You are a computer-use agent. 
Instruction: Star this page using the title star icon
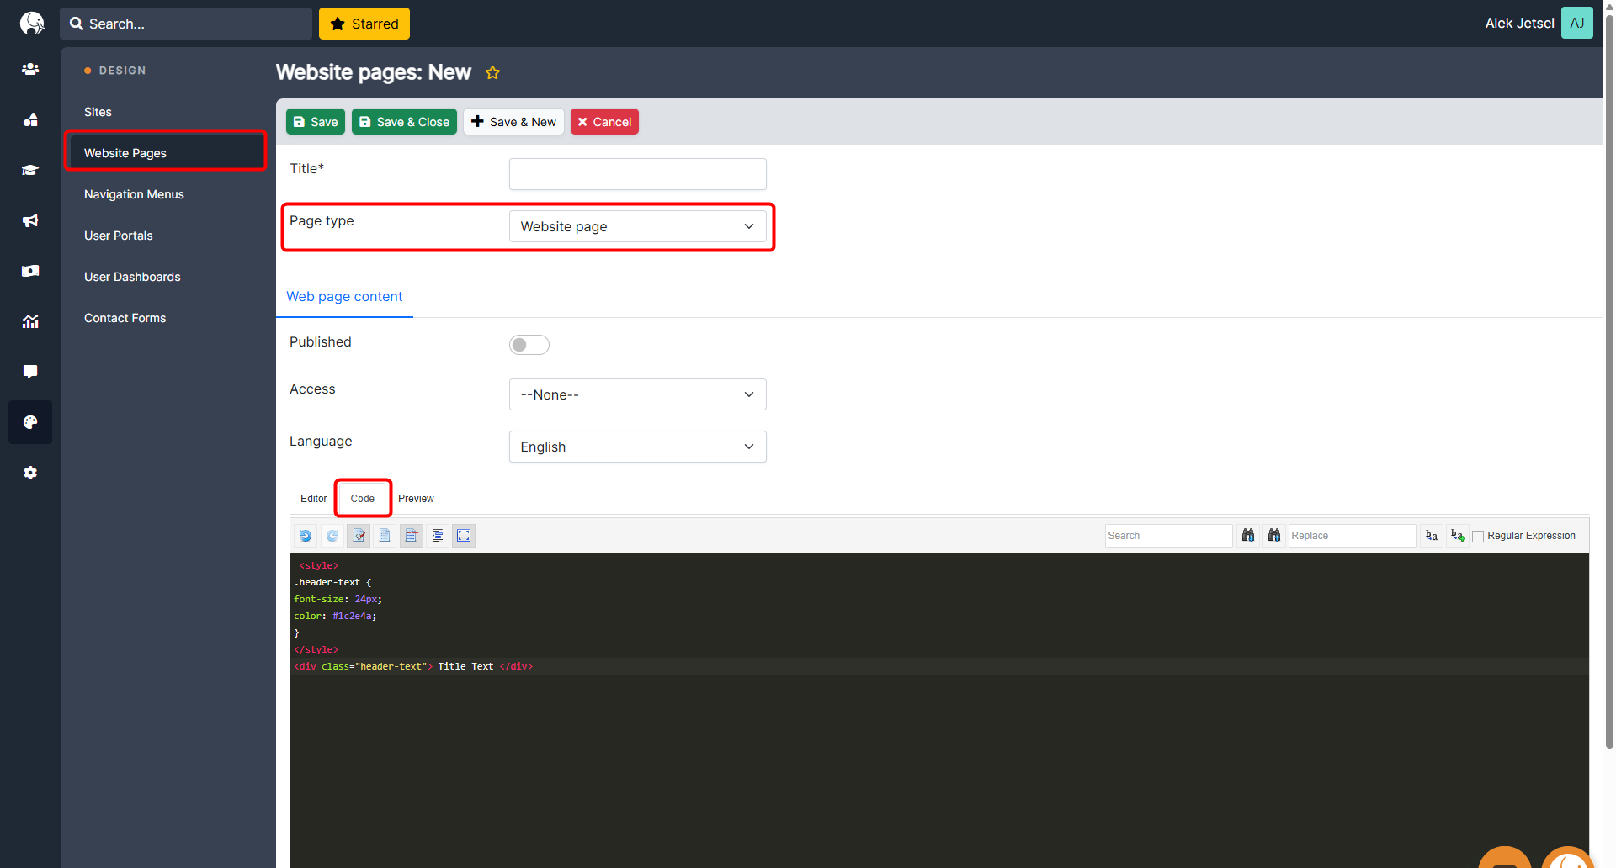pyautogui.click(x=492, y=73)
